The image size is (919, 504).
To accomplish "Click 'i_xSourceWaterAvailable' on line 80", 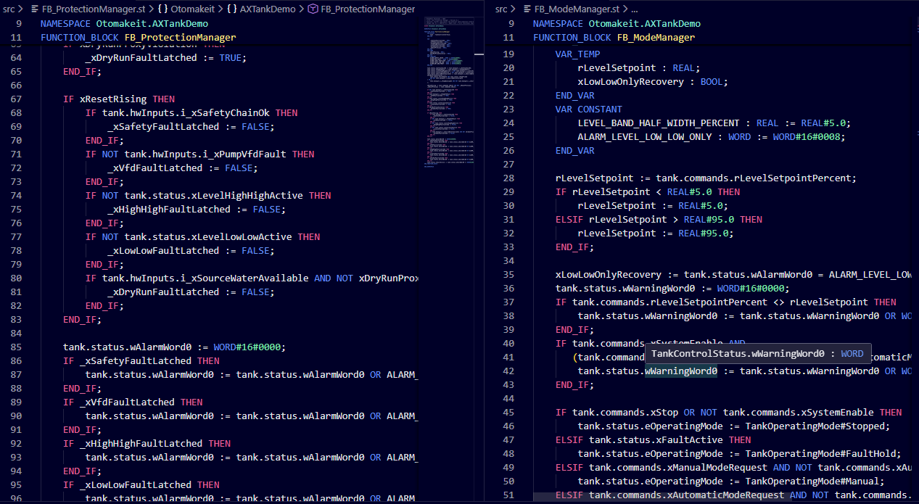I will (244, 278).
